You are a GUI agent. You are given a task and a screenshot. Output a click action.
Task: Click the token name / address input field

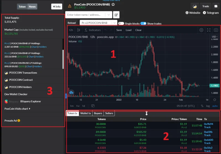(85, 15)
